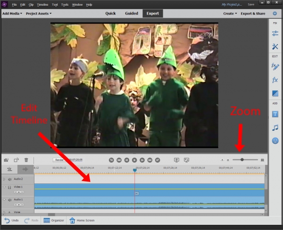Open the Transitions panel icon
This screenshot has width=283, height=230.
275,94
